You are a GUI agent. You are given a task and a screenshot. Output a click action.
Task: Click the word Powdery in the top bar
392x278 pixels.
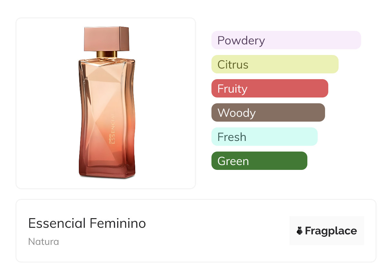(x=241, y=41)
